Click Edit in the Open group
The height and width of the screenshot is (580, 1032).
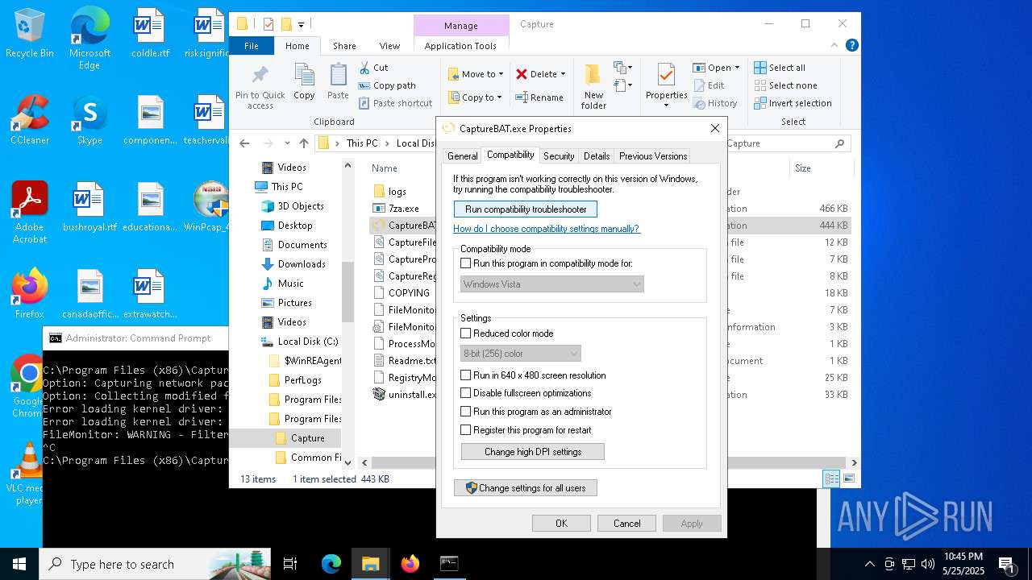[x=709, y=85]
